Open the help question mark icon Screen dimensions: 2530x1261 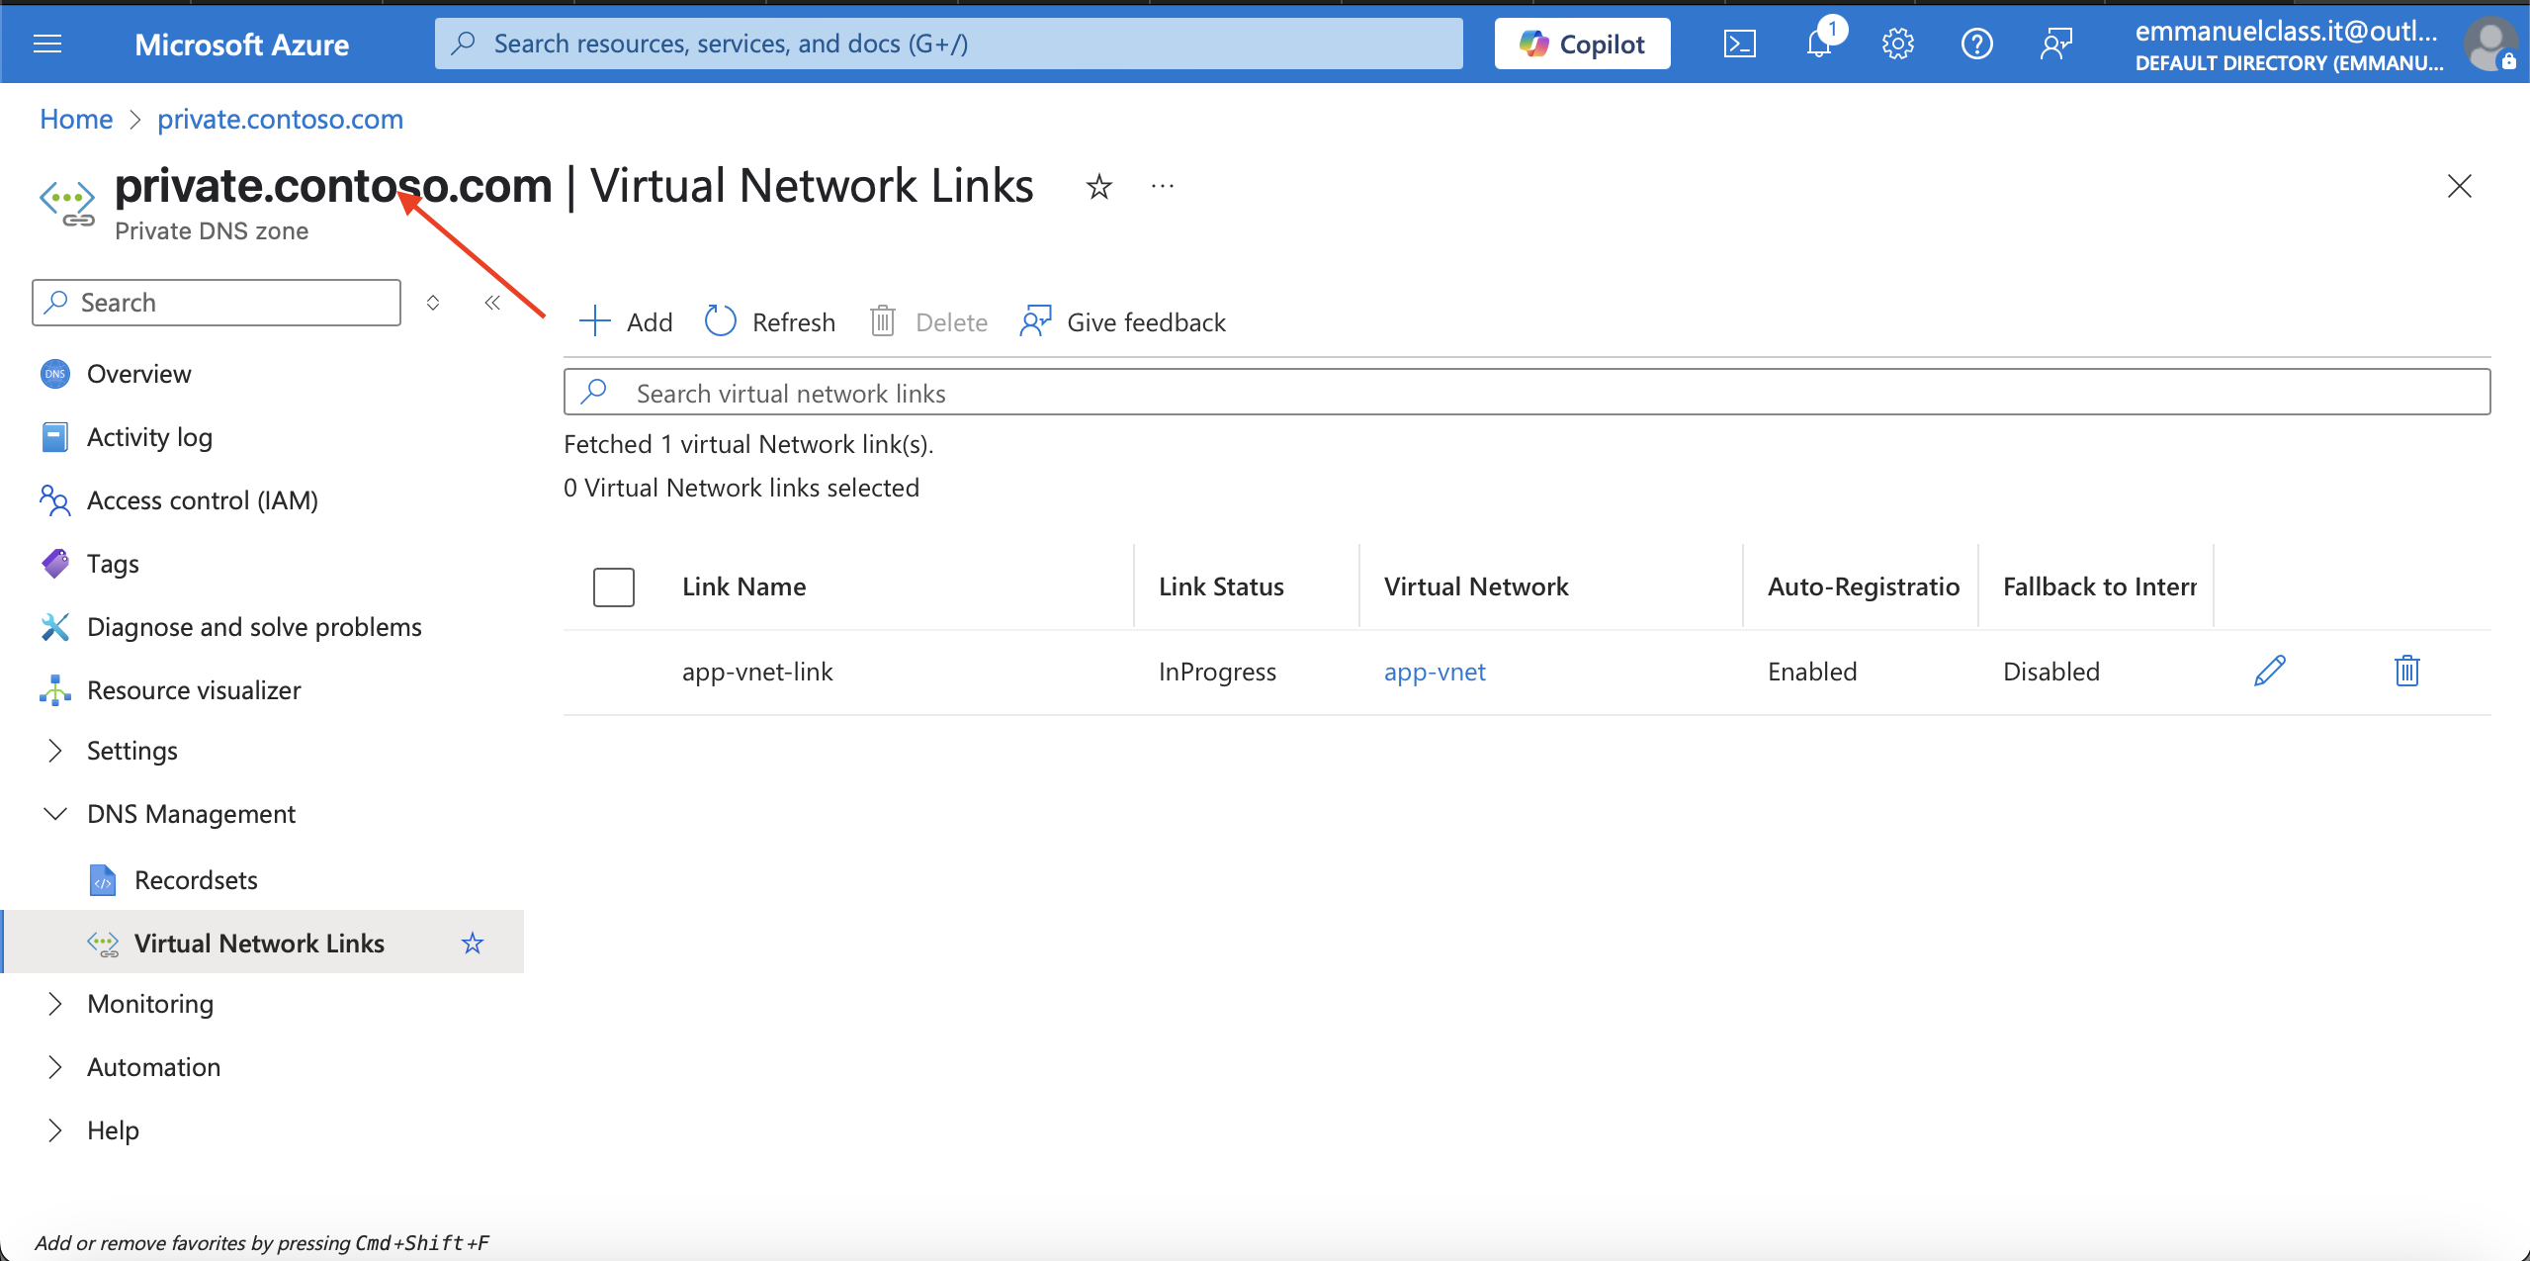click(1976, 44)
